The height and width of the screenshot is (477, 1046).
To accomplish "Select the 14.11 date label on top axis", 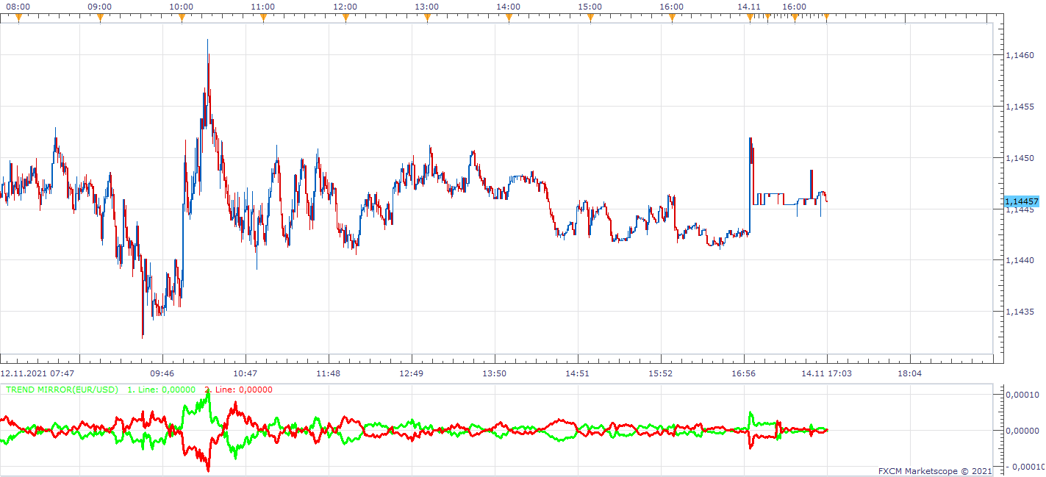I will point(748,7).
